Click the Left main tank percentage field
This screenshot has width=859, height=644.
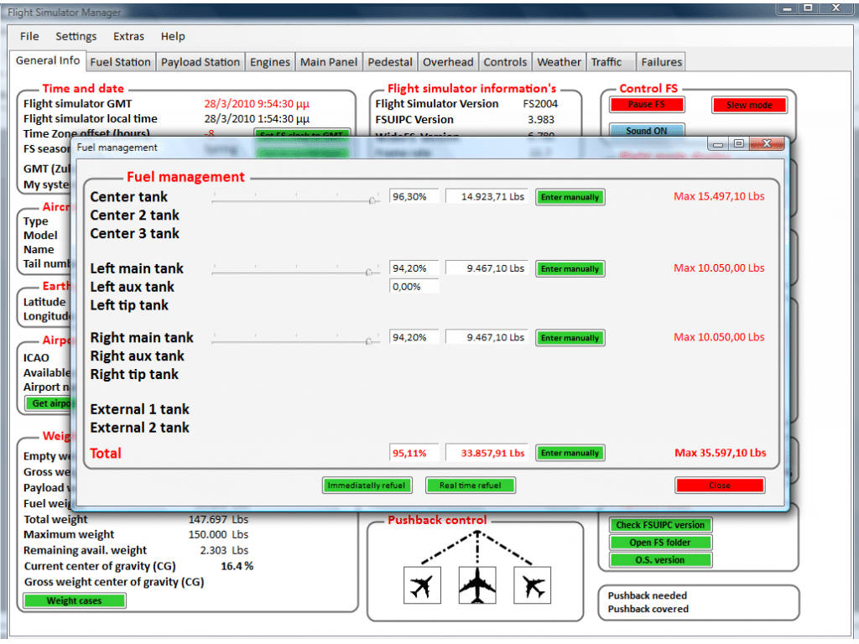pos(414,268)
